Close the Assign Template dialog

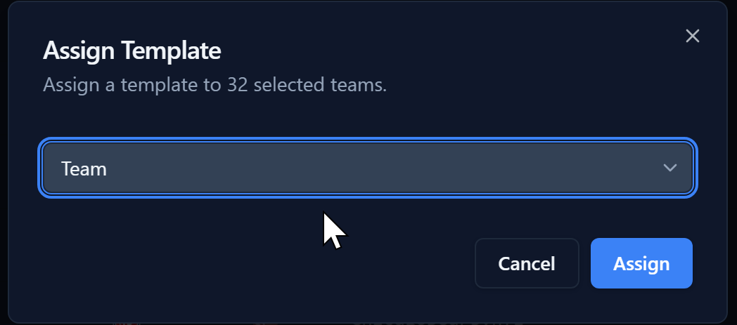pyautogui.click(x=692, y=36)
